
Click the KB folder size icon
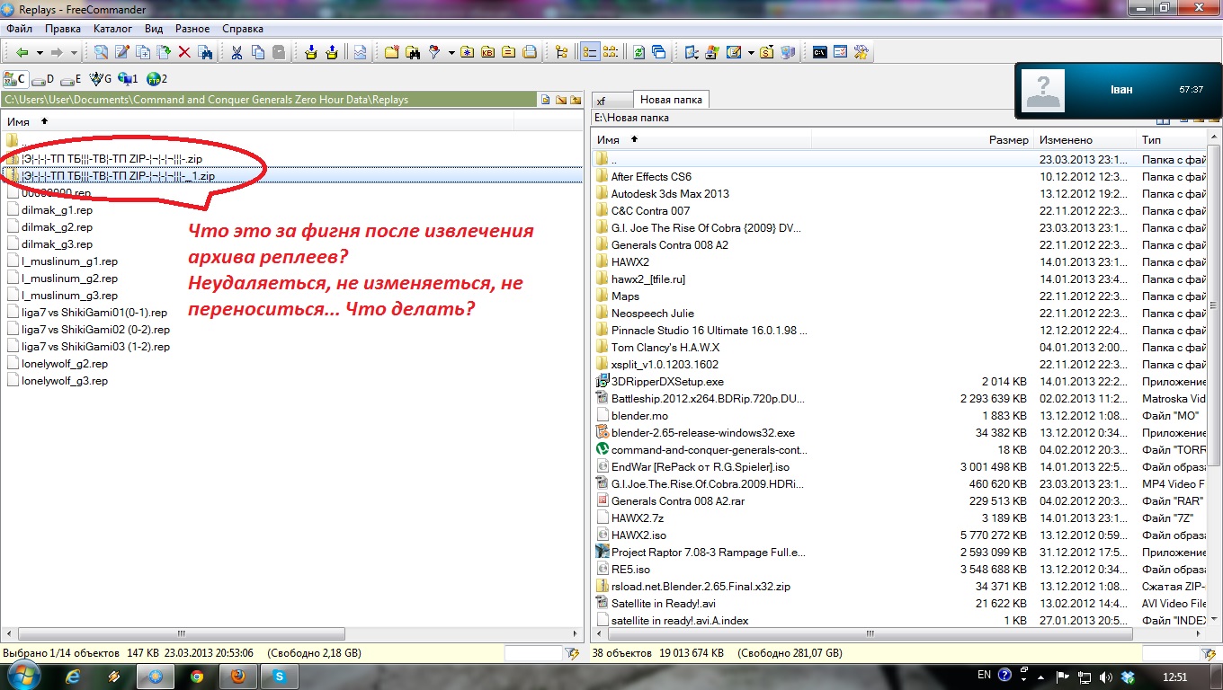[x=487, y=52]
